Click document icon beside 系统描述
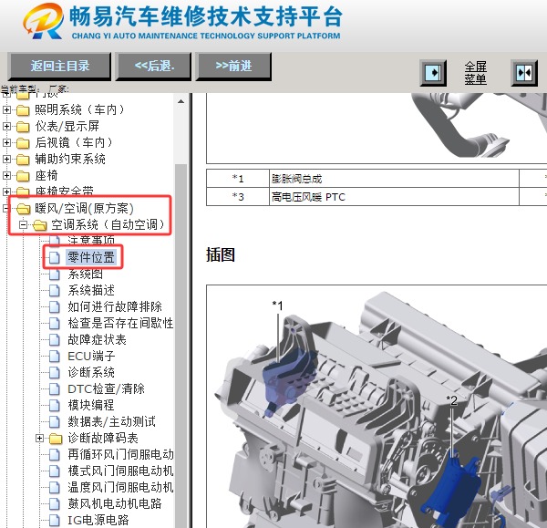The width and height of the screenshot is (547, 528). (55, 290)
